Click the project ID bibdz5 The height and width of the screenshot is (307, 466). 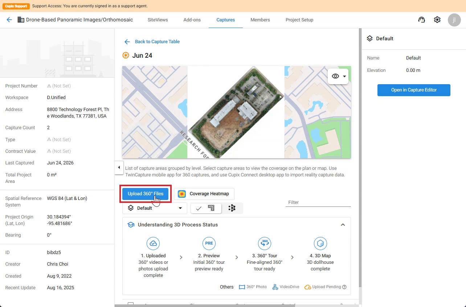54,253
